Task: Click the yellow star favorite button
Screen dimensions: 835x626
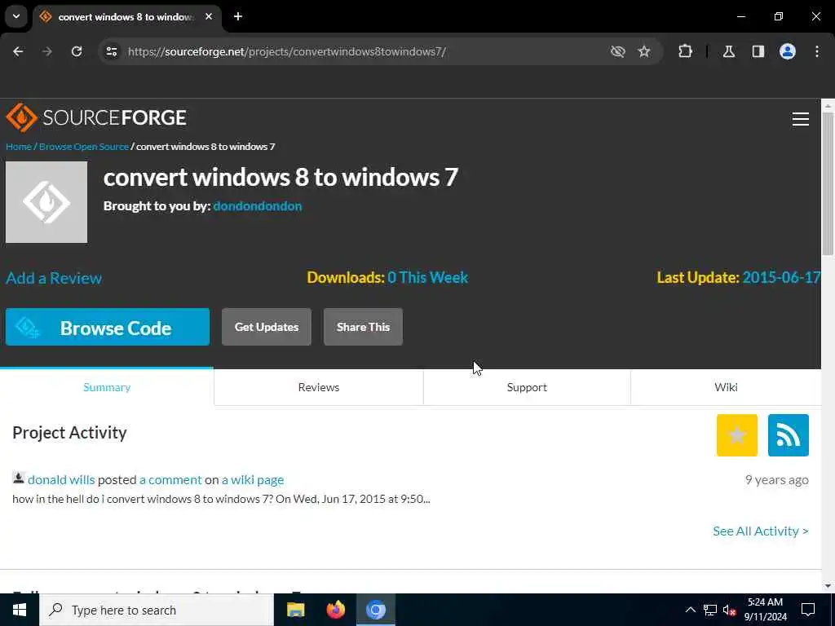Action: [737, 435]
